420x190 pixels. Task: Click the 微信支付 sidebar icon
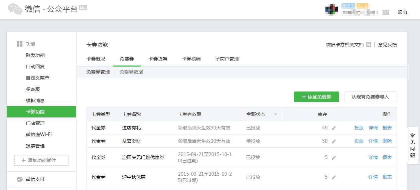tap(20, 179)
